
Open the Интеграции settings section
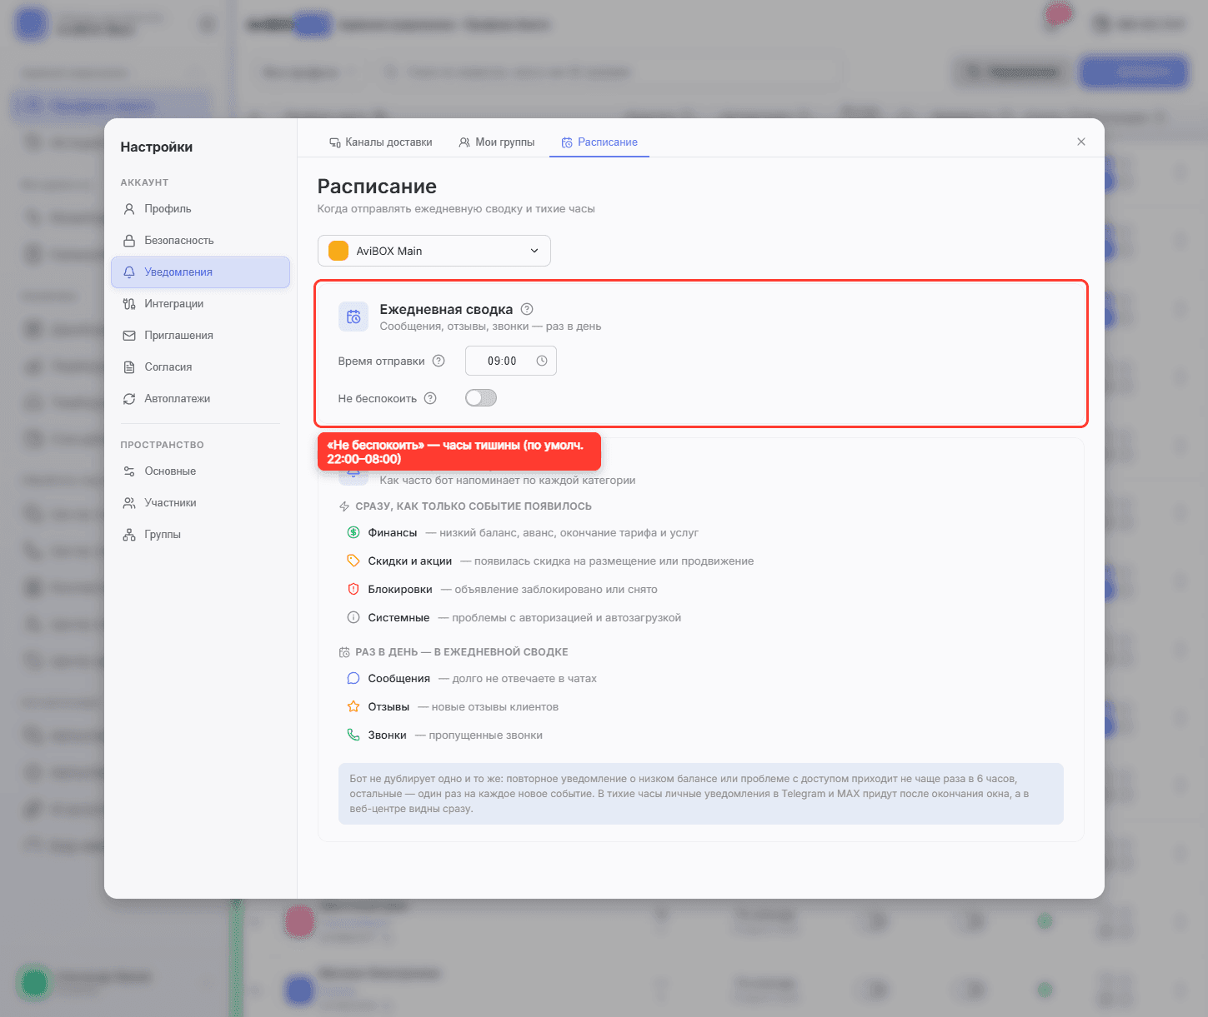pos(200,304)
